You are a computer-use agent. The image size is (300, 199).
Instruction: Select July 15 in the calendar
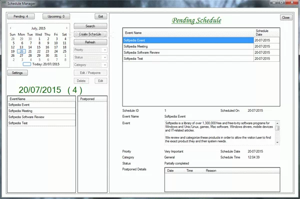[x=38, y=47]
